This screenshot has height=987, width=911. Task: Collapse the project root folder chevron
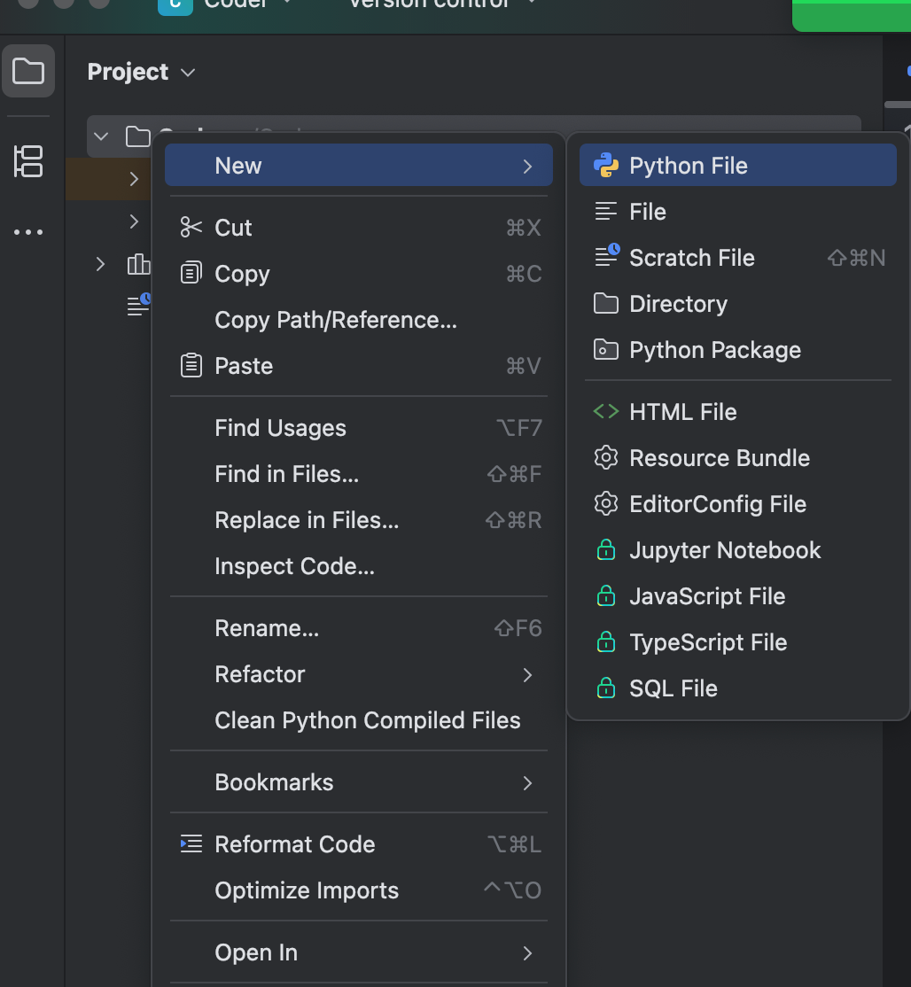coord(101,136)
